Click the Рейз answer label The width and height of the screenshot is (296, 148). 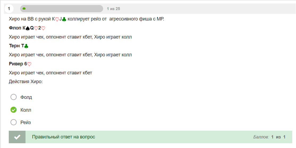[26, 122]
